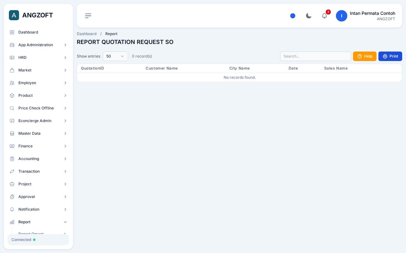Click the Accounting calculator icon
This screenshot has width=406, height=253.
click(x=12, y=159)
